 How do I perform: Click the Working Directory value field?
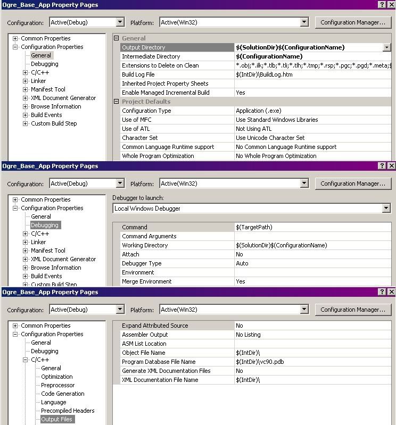pos(313,245)
